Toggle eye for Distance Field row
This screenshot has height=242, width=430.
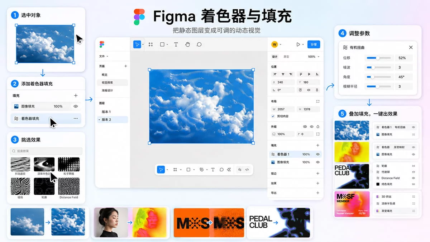coord(414,178)
